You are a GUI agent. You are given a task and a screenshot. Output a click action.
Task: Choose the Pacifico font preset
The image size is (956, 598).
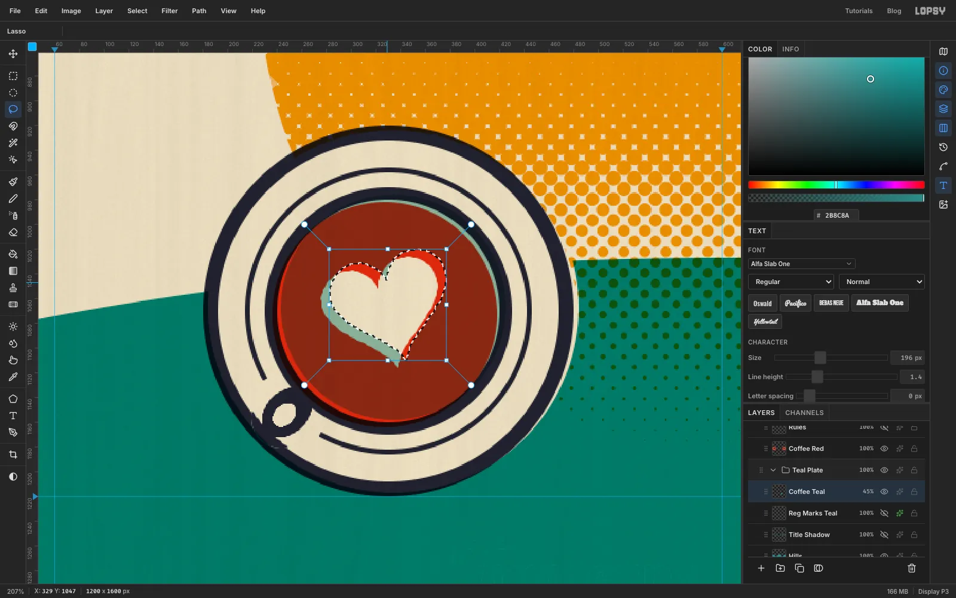pos(795,303)
